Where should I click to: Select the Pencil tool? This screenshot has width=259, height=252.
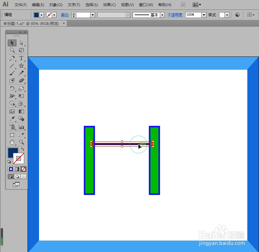(x=21, y=73)
